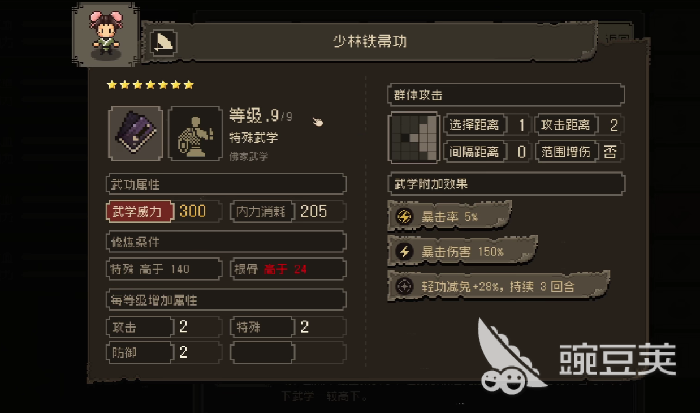Click the lightning icon next to 暴击率

click(x=404, y=216)
